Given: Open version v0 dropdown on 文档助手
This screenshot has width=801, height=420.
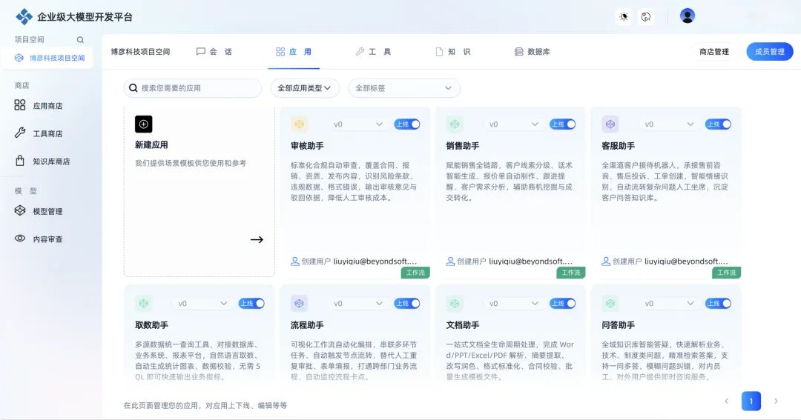Looking at the screenshot, I should [513, 303].
